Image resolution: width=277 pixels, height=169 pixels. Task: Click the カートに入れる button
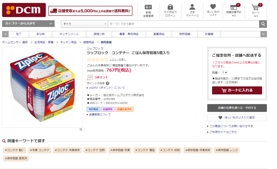pos(237,90)
